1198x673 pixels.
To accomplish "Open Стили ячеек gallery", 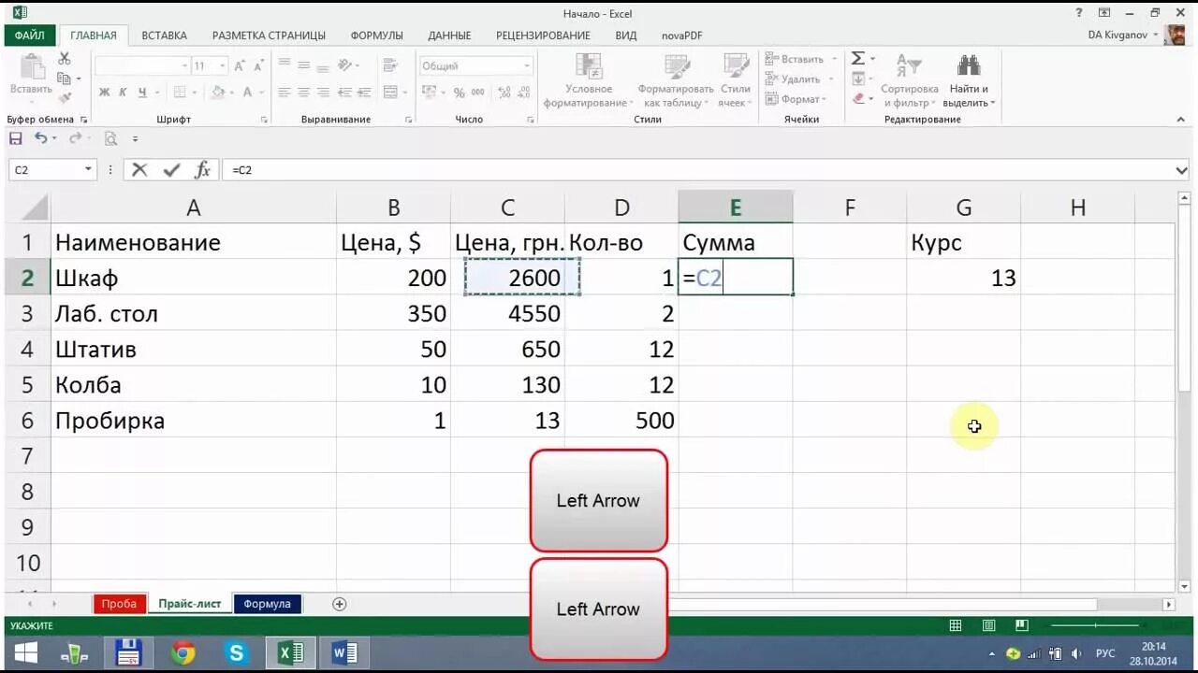I will (735, 80).
